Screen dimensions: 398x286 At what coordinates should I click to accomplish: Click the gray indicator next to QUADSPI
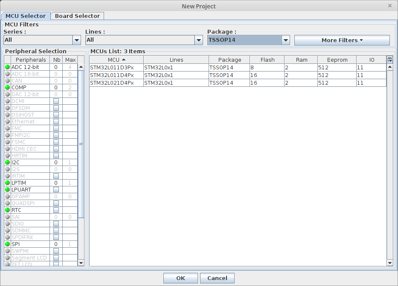7,203
